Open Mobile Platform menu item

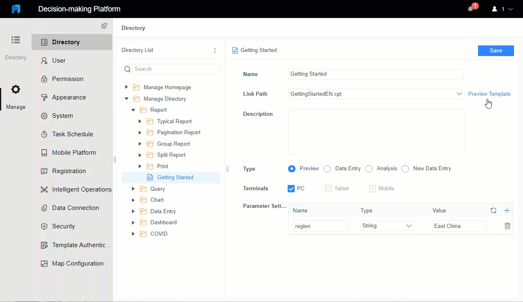pyautogui.click(x=72, y=152)
